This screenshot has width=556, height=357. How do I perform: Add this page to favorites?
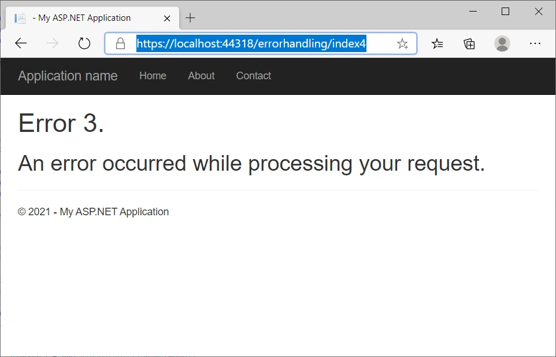coord(402,43)
